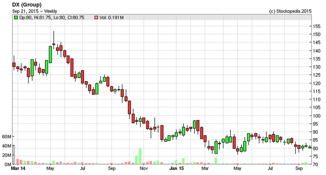Select the Sep 21, 2015 – Weekly subtitle

[34, 11]
